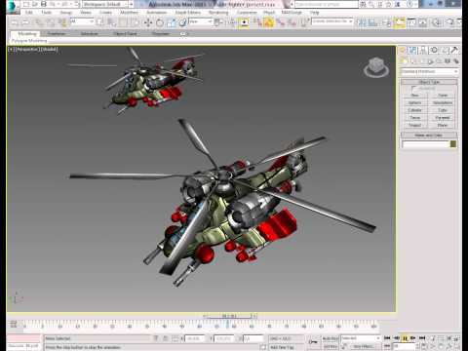
Task: Click the ViewCube in the viewport
Action: (x=376, y=67)
